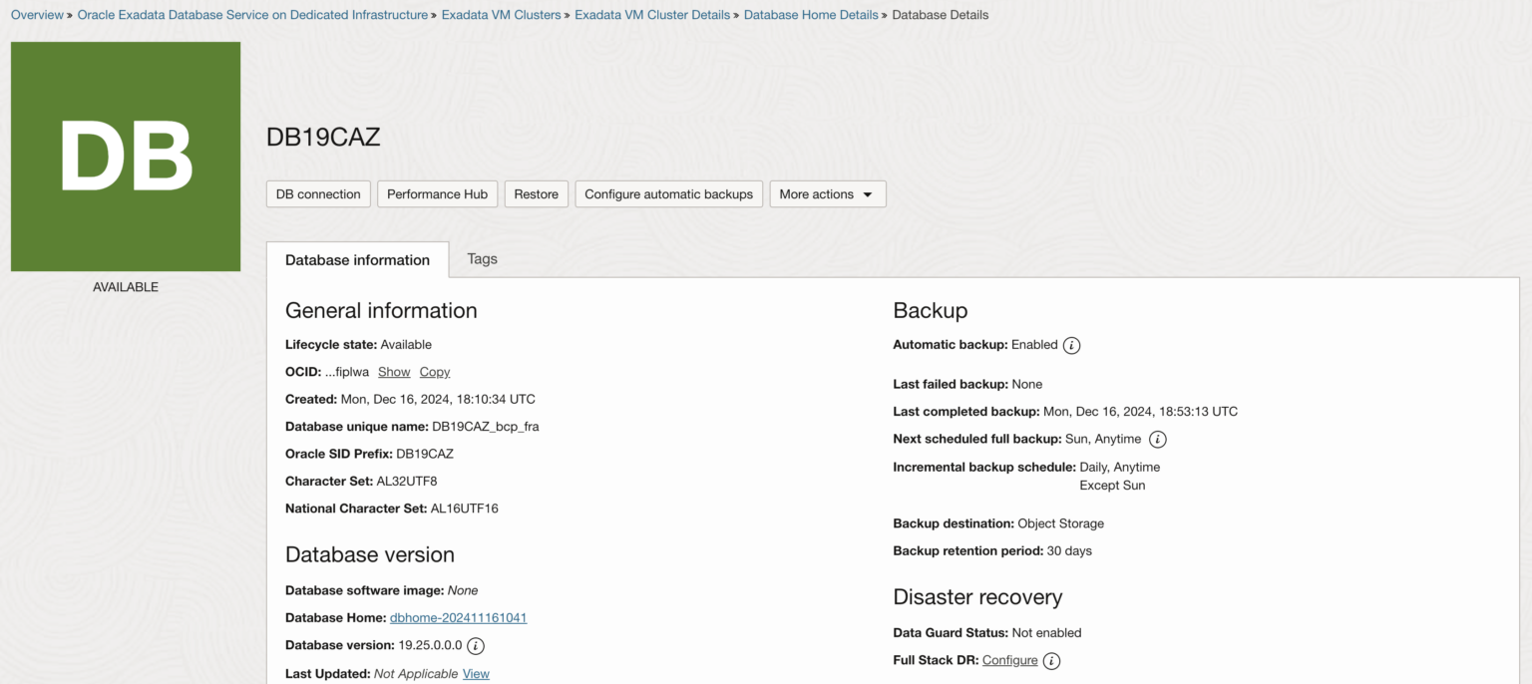1532x684 pixels.
Task: Open the Automatic backup info tooltip
Action: point(1071,345)
